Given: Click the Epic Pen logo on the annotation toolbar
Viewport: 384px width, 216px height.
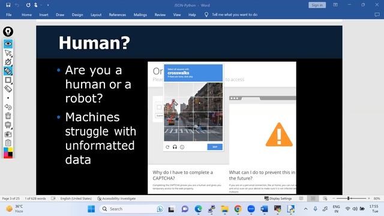Looking at the screenshot, I should (x=8, y=32).
